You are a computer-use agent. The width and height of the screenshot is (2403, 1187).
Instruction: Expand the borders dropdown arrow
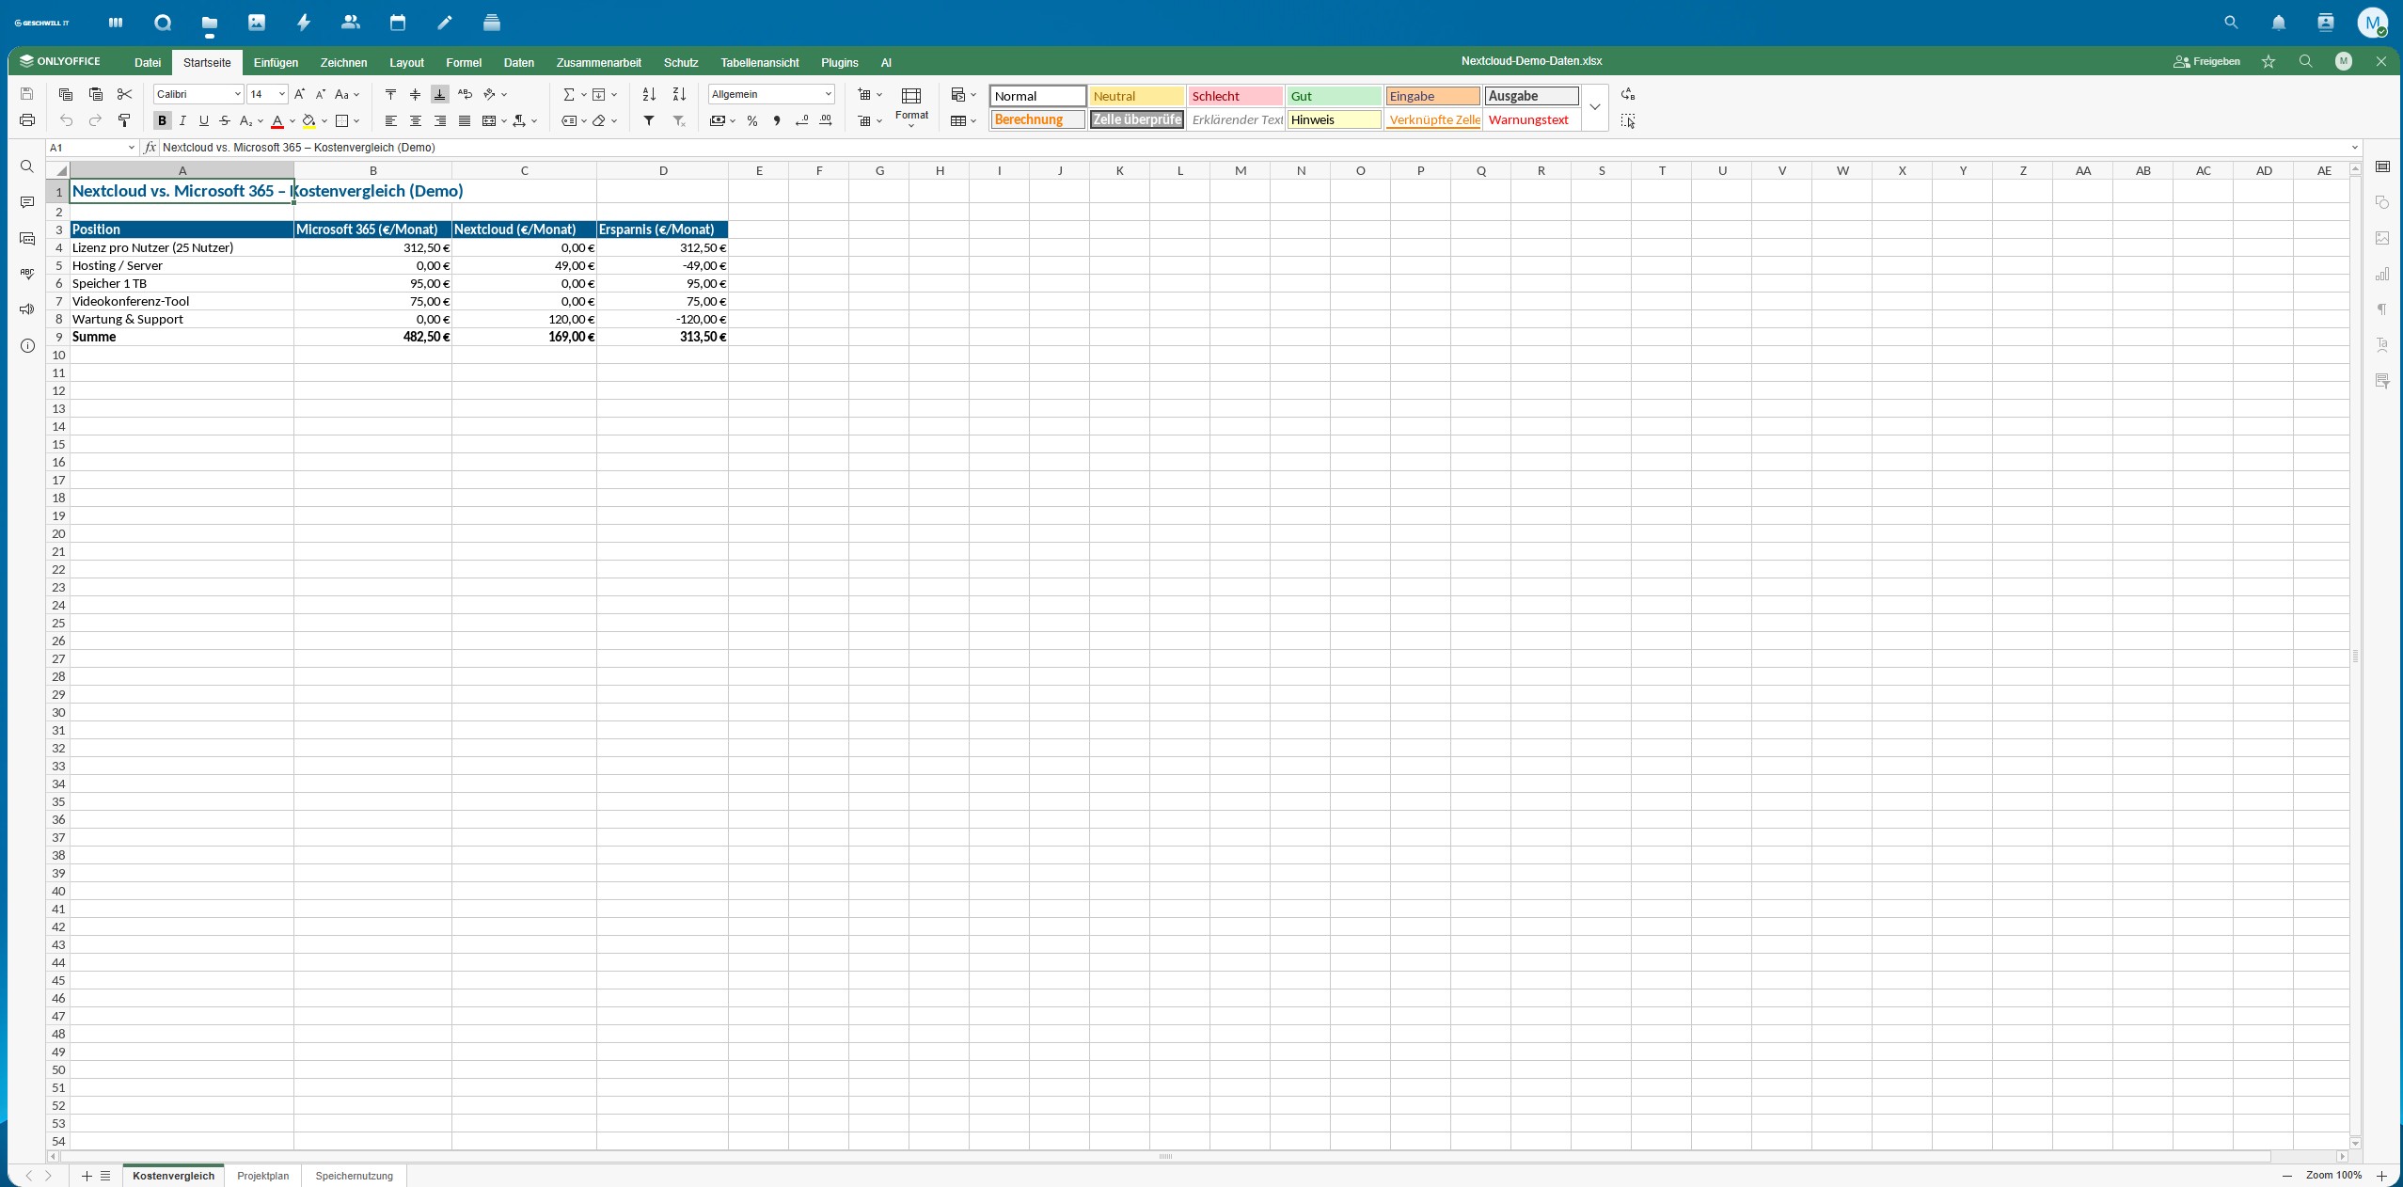pos(357,120)
